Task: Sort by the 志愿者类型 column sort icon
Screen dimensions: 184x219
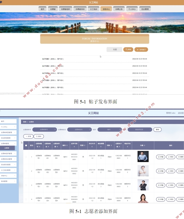Action: (57, 147)
